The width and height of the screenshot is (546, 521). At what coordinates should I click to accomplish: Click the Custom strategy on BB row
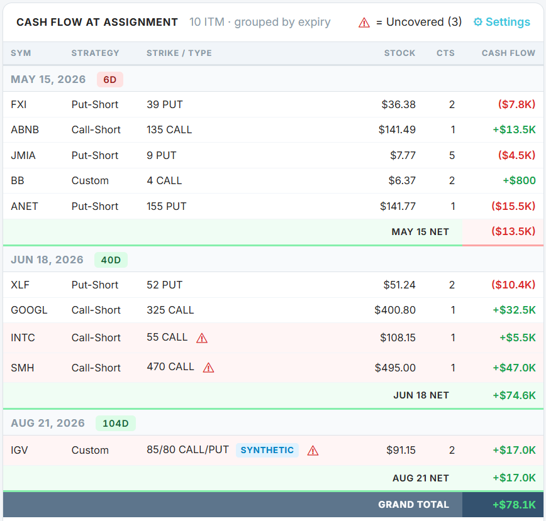(90, 180)
